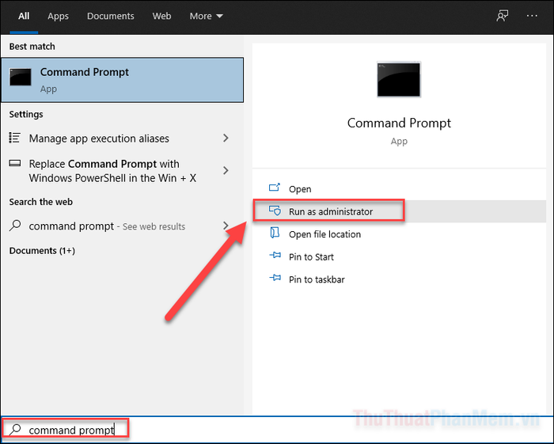Click the Documents (1+) heading

[42, 251]
